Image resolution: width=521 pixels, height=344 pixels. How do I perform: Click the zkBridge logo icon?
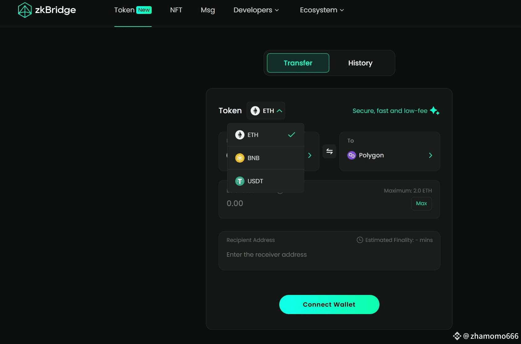(25, 10)
